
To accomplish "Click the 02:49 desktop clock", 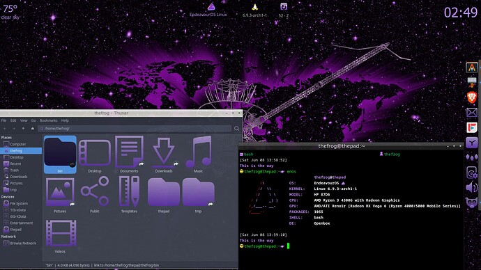I will click(x=461, y=13).
